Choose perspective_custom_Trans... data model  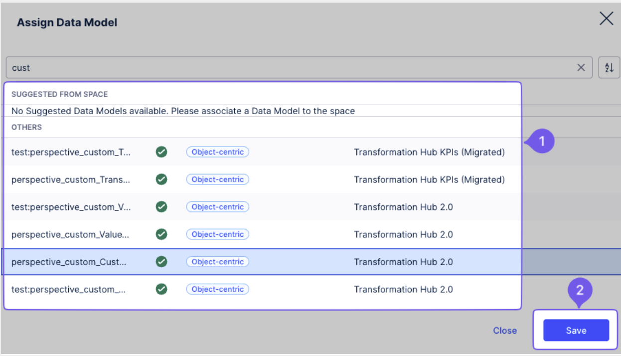(71, 179)
